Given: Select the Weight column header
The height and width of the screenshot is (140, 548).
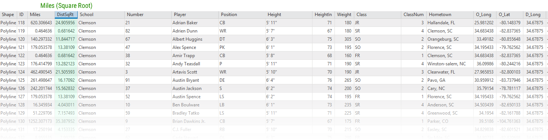Looking at the screenshot, I should click(344, 15).
